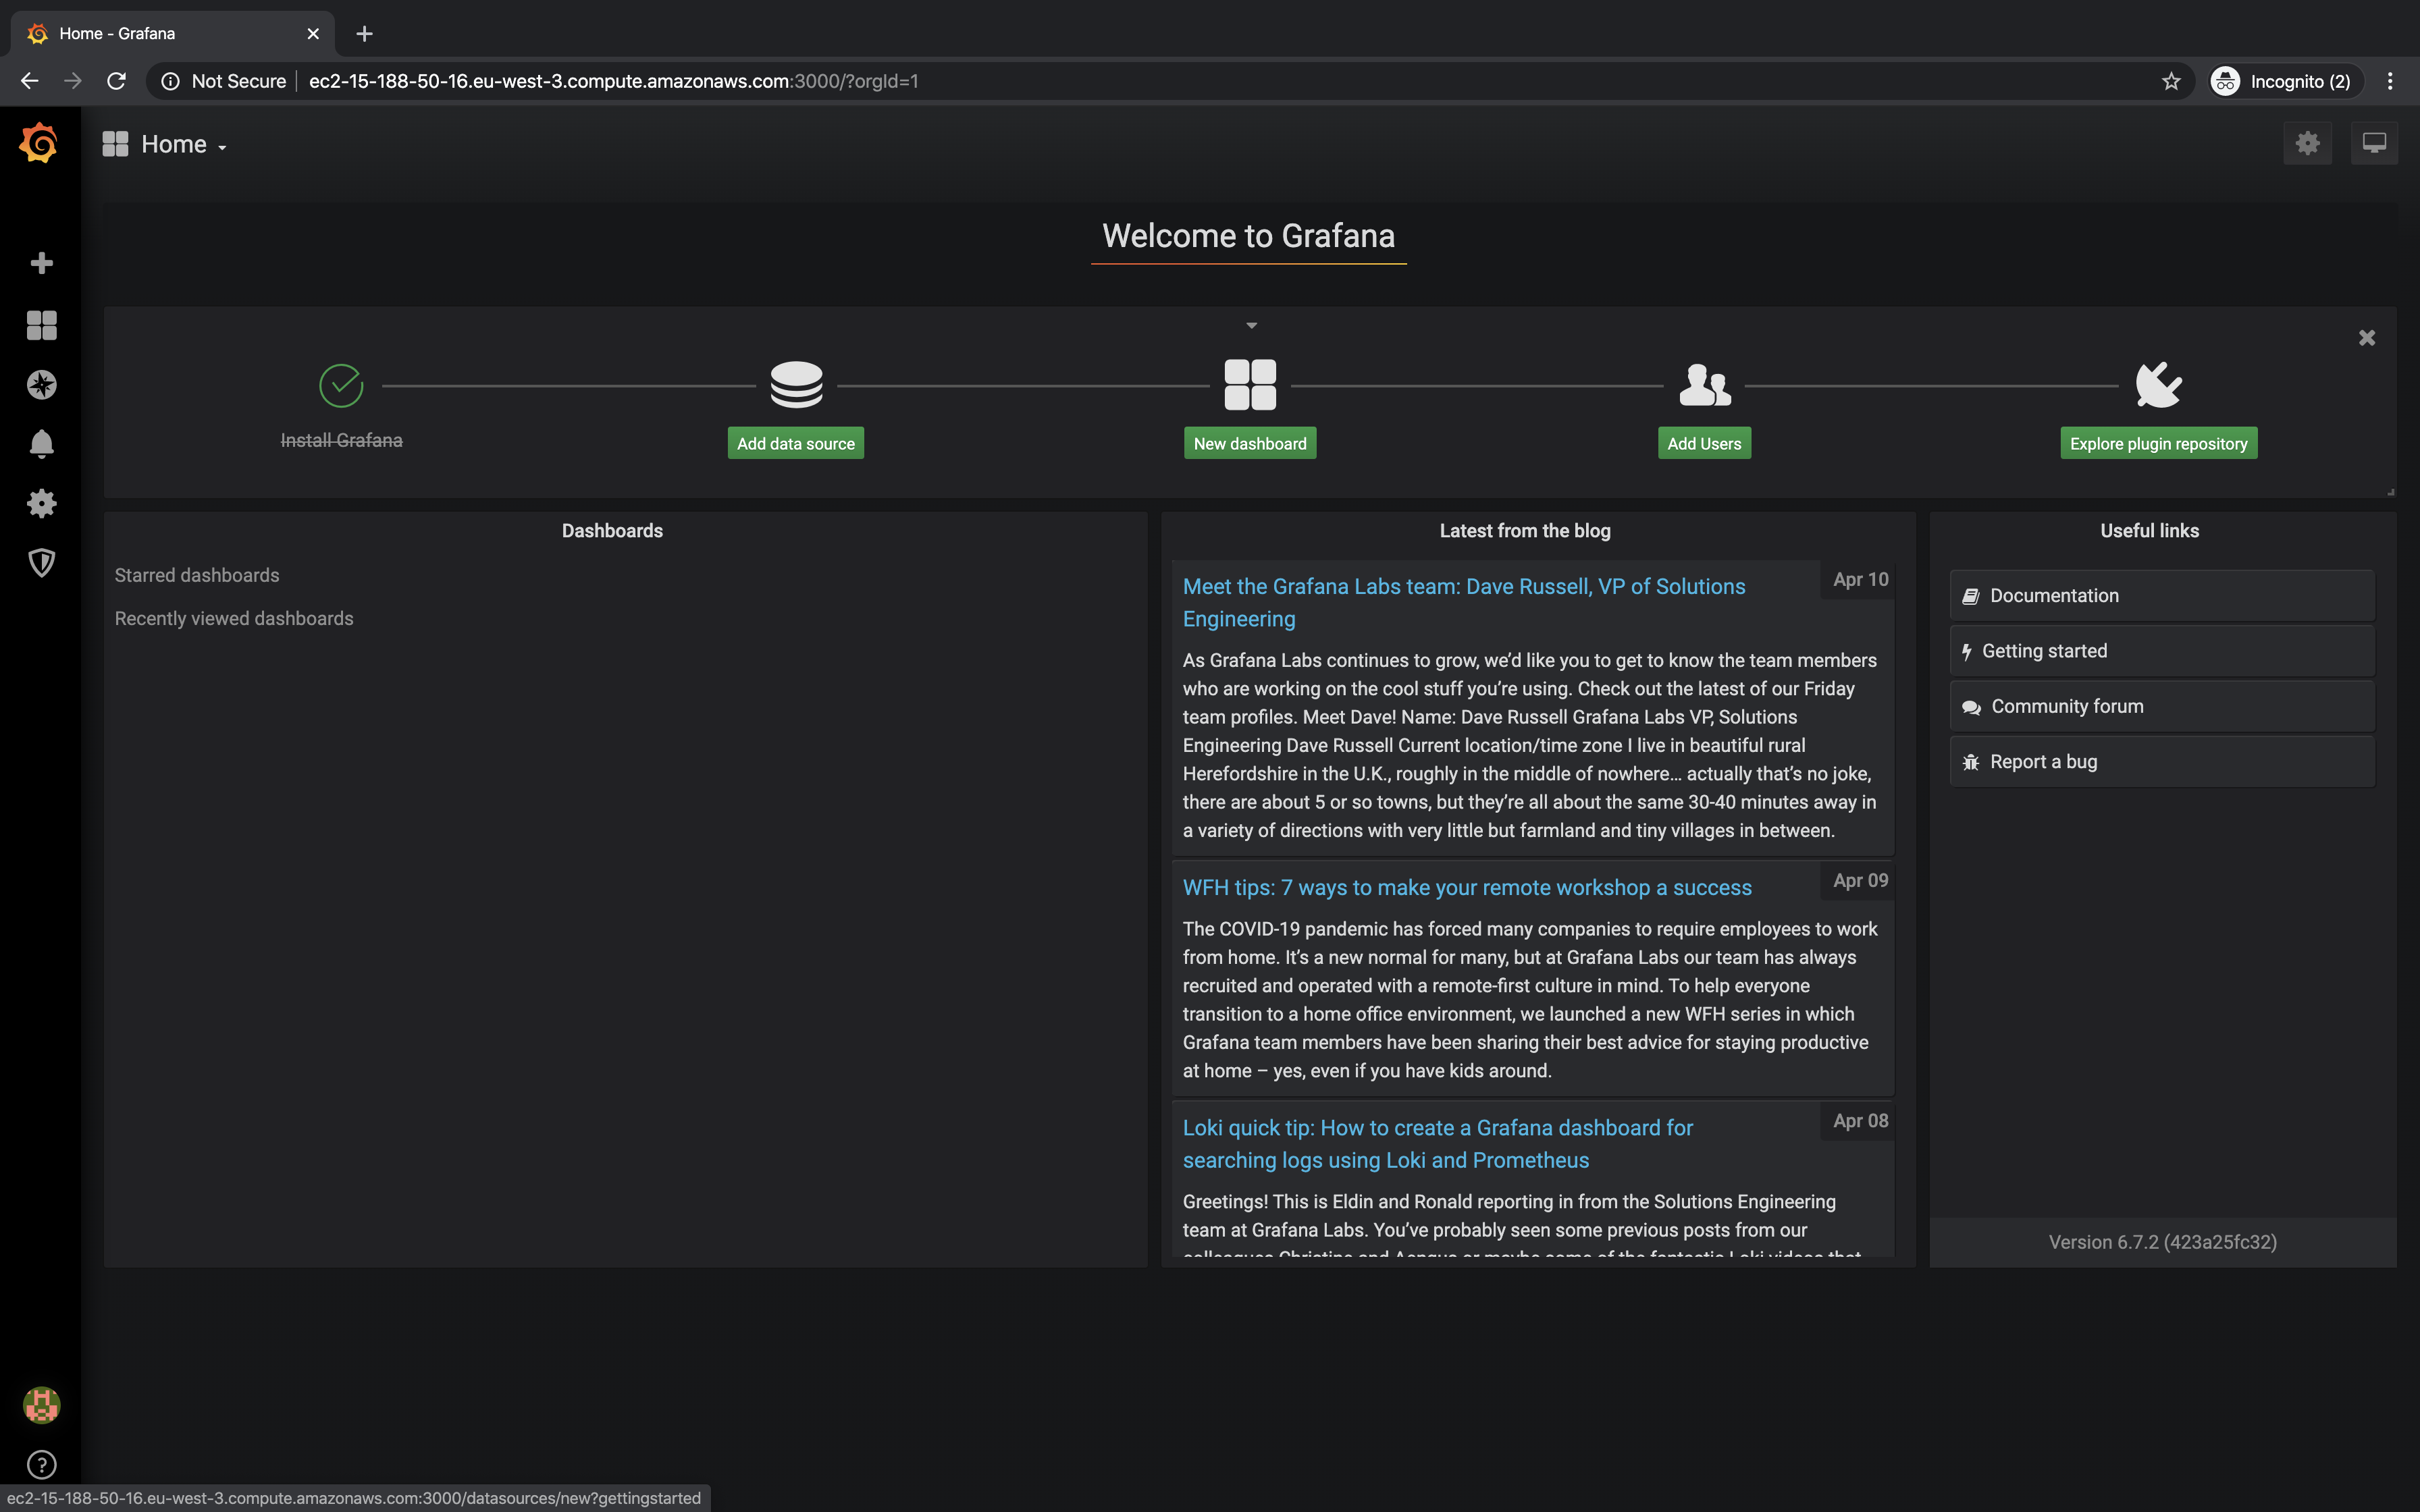Open the Explore compass icon
The height and width of the screenshot is (1512, 2420).
[x=41, y=385]
